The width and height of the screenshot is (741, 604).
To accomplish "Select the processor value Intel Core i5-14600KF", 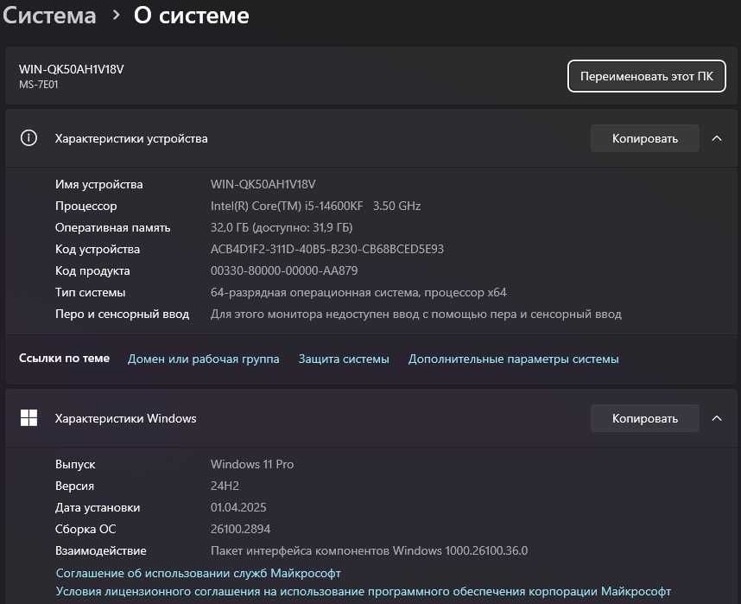I will click(x=315, y=207).
